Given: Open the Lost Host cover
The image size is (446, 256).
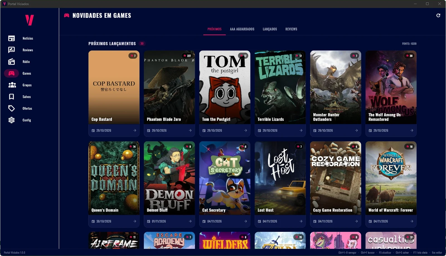Looking at the screenshot, I should (x=280, y=178).
